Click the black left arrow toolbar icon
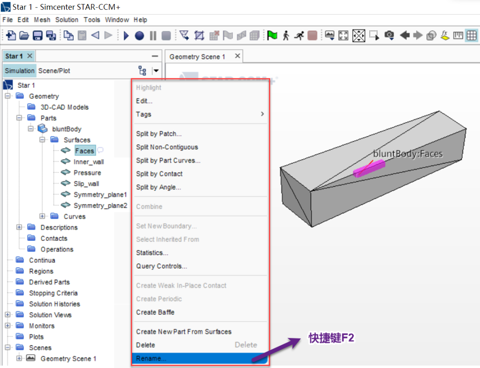This screenshot has width=480, height=368. [405, 36]
